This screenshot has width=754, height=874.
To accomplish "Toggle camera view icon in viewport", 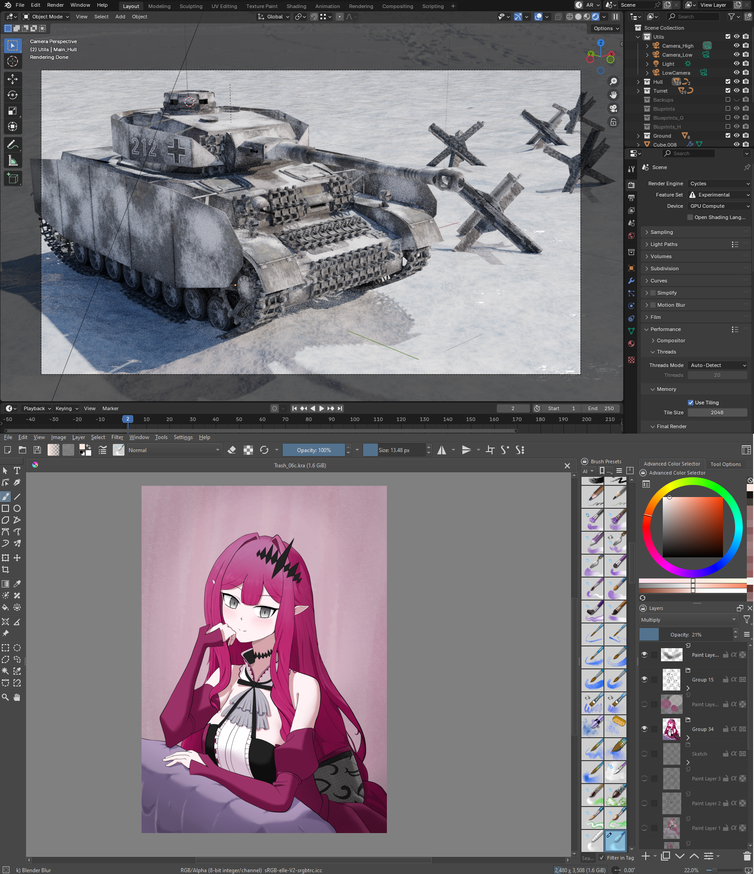I will point(613,108).
